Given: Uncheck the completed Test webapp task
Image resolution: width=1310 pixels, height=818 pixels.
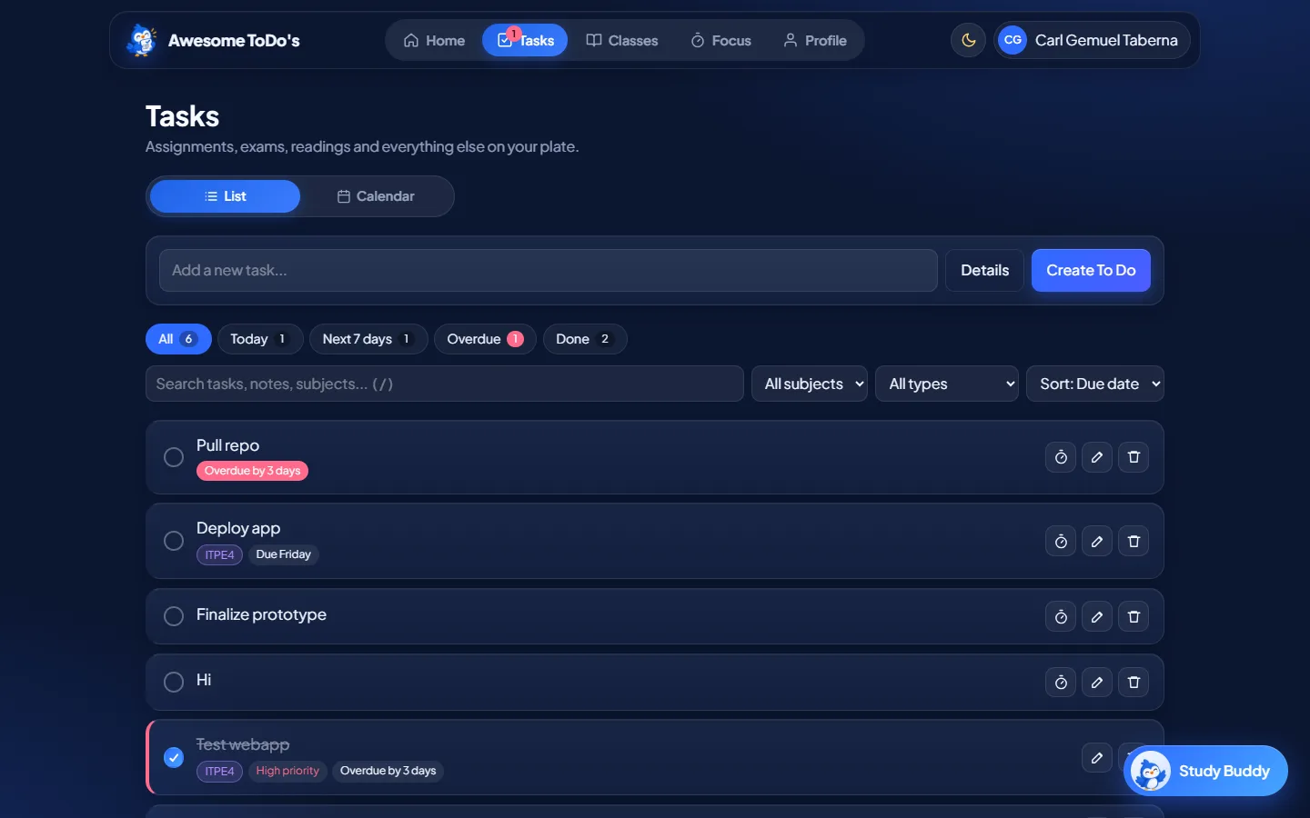Looking at the screenshot, I should [x=174, y=757].
